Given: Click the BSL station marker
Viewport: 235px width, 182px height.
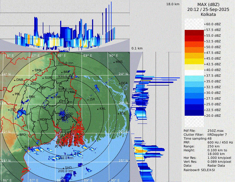Looking at the screenshot, I should pyautogui.click(x=119, y=114).
